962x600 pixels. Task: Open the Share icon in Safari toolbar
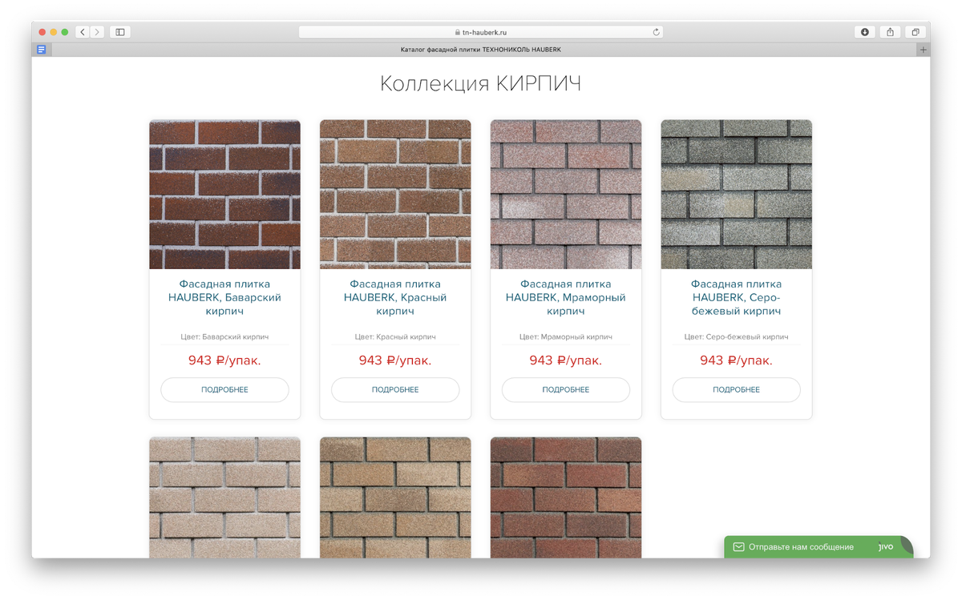tap(890, 32)
